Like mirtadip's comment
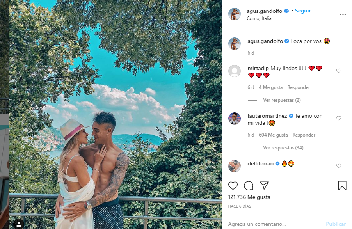 coord(338,71)
